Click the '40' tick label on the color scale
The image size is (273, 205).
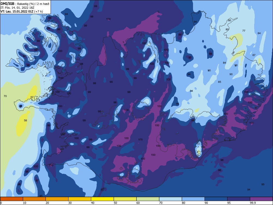pos(93,203)
